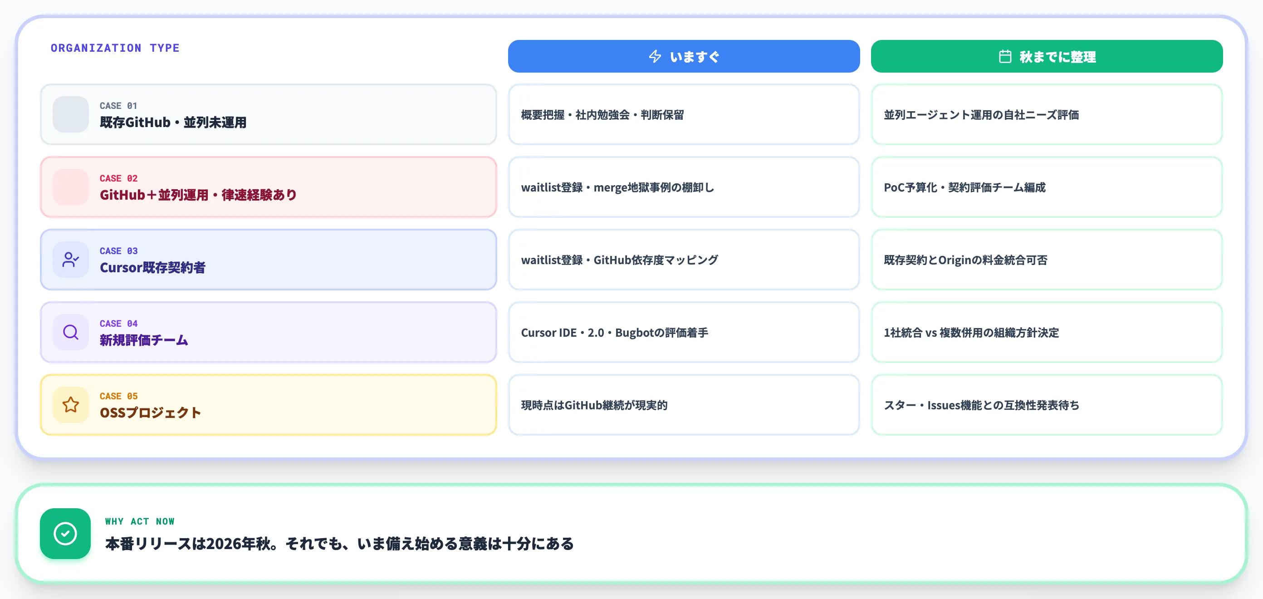Click the star icon in CASE 05
This screenshot has height=599, width=1263.
pyautogui.click(x=71, y=405)
